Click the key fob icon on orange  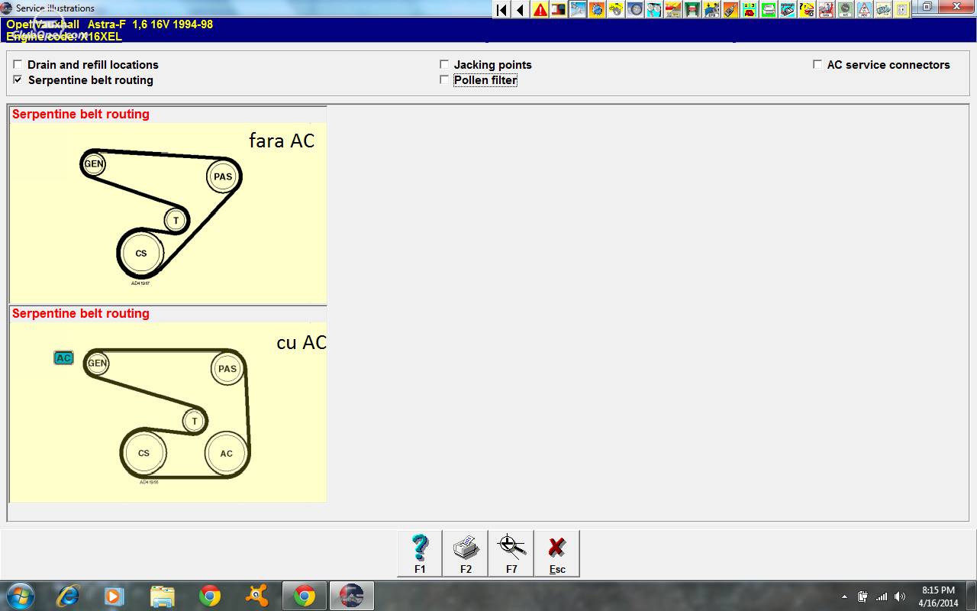point(730,9)
